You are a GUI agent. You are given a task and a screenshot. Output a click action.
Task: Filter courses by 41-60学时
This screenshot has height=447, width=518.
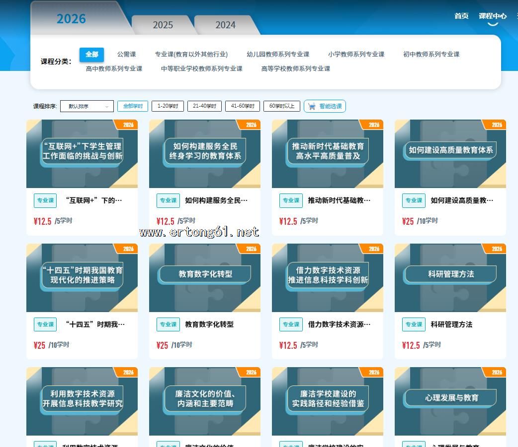(x=242, y=106)
